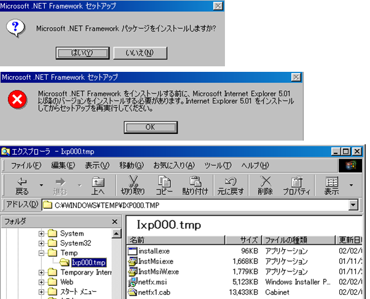Select the netfx1.cab file icon
The width and height of the screenshot is (370, 299).
tap(132, 292)
